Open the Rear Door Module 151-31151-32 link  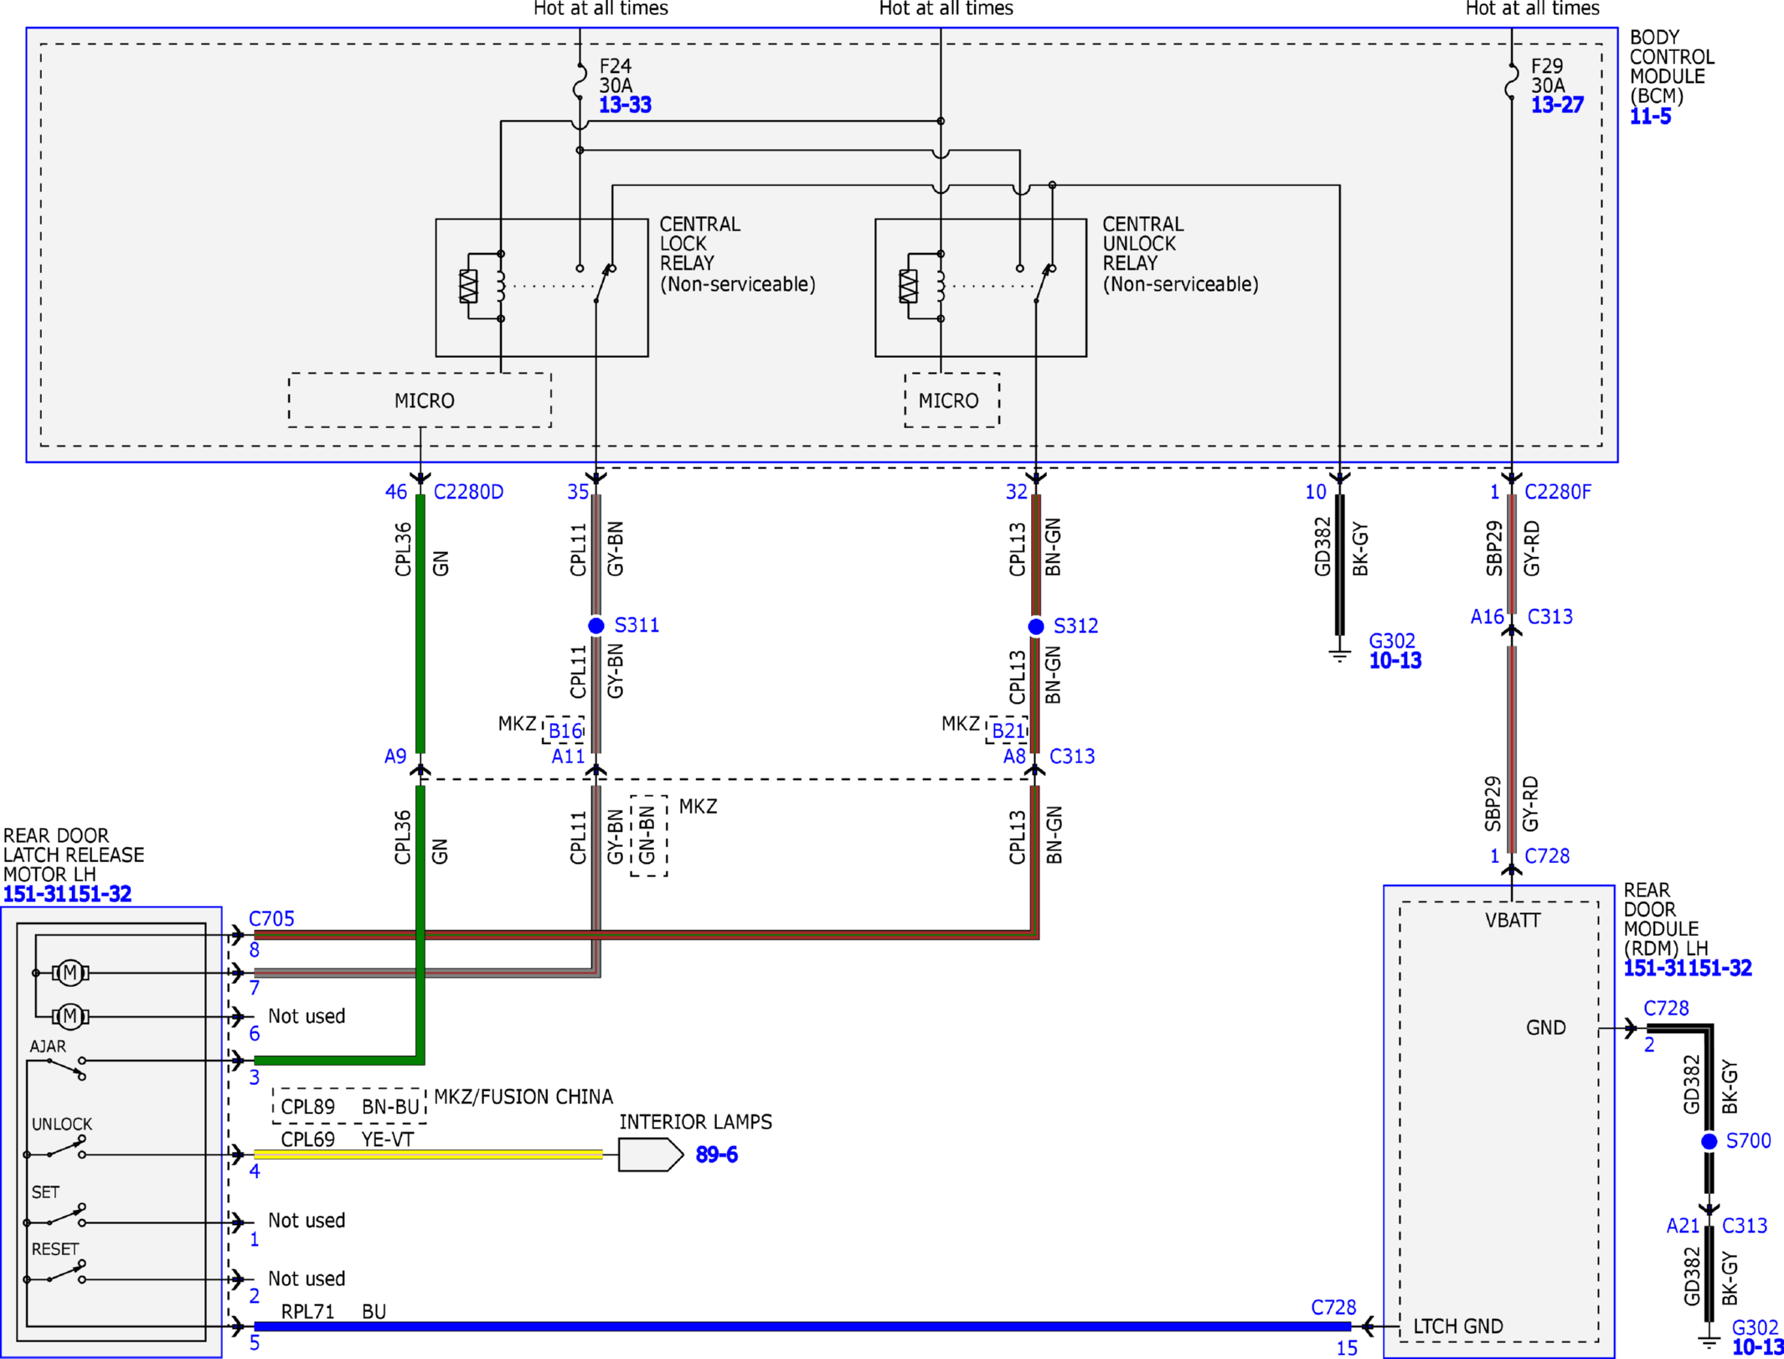click(x=1687, y=969)
